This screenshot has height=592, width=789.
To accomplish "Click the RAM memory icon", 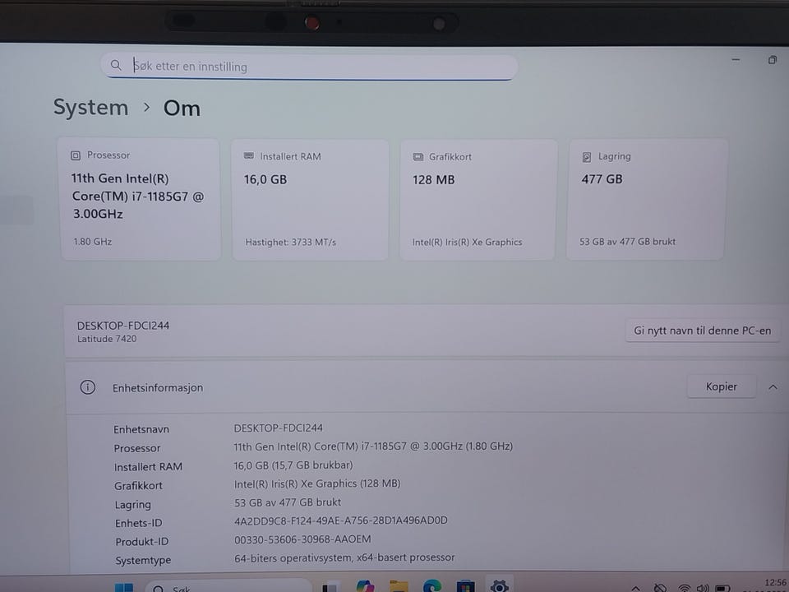I will [248, 156].
